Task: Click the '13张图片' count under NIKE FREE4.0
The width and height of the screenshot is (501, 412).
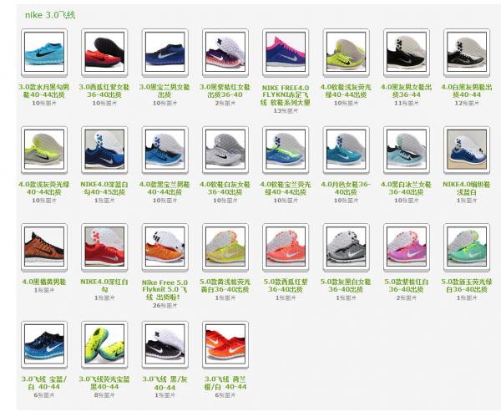Action: [286, 110]
